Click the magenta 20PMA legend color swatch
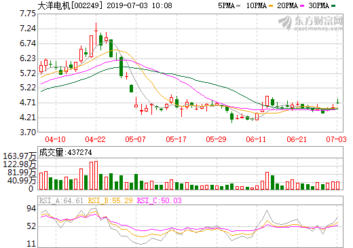 click(302, 6)
